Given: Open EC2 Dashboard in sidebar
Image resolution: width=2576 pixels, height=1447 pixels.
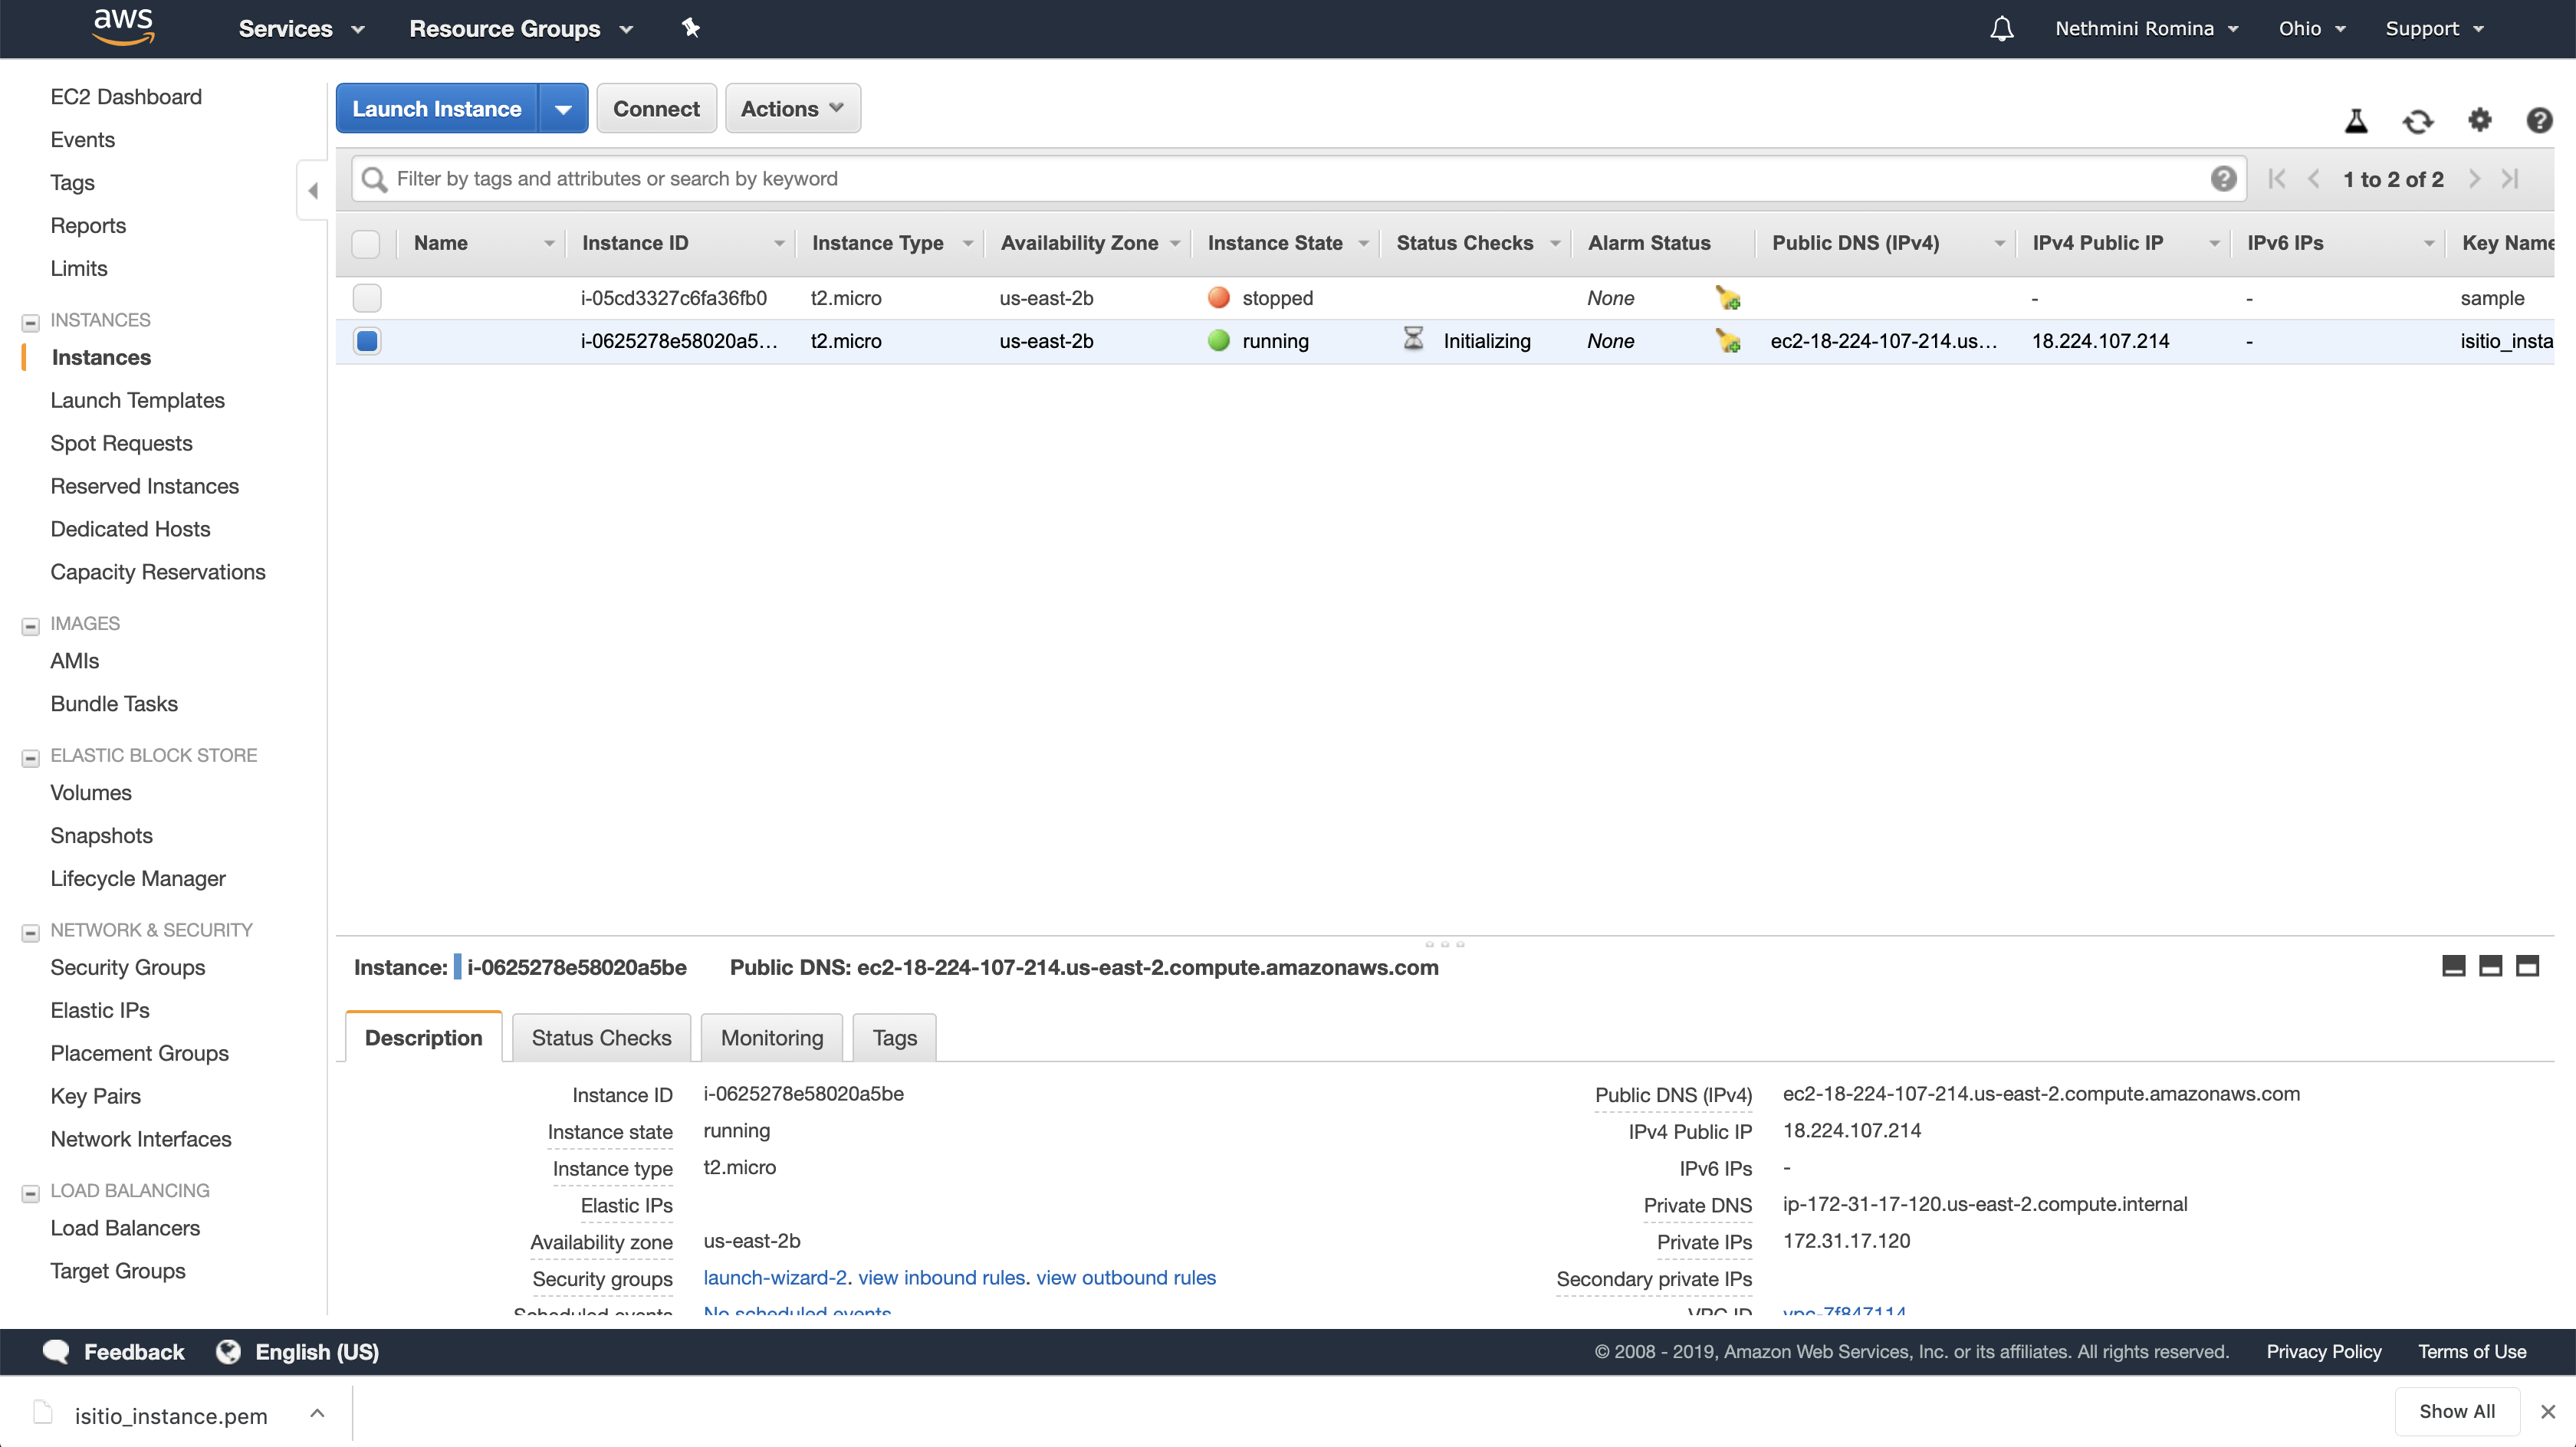Looking at the screenshot, I should (126, 96).
